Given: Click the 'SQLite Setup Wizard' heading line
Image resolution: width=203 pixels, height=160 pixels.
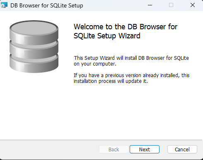Looking at the screenshot, I should click(x=107, y=36).
